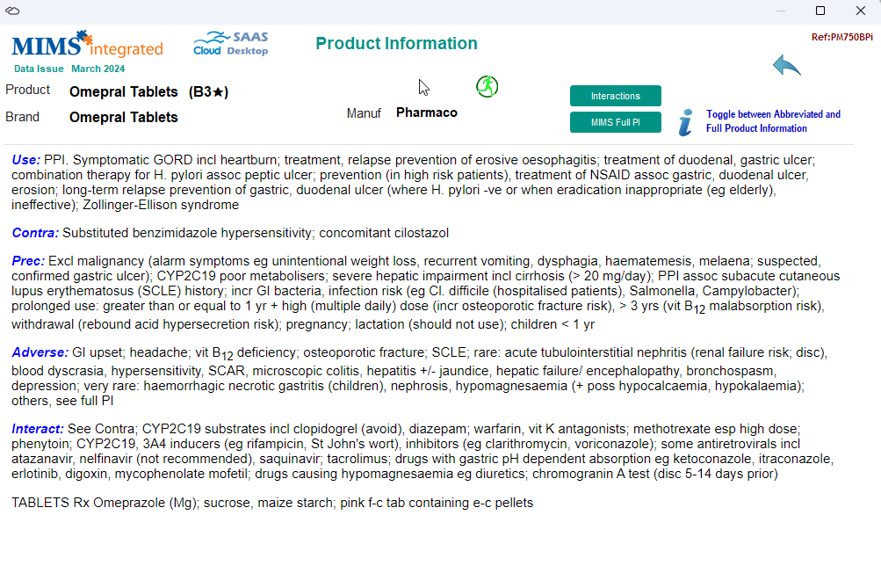Click 'CYP2C19 poor metabolisers' in Prec section
881x573 pixels.
tap(241, 276)
